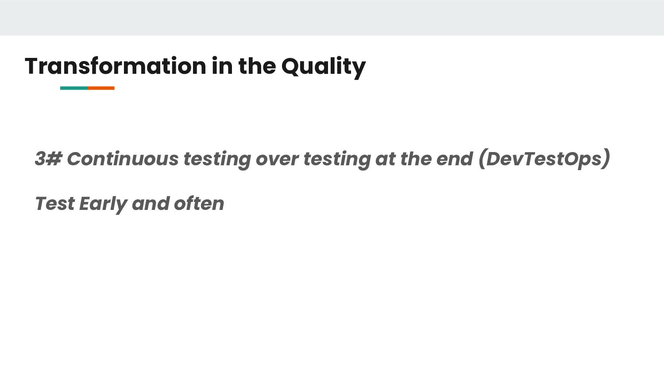Select the word 'over' in the body line
This screenshot has height=373, width=664.
tap(277, 160)
